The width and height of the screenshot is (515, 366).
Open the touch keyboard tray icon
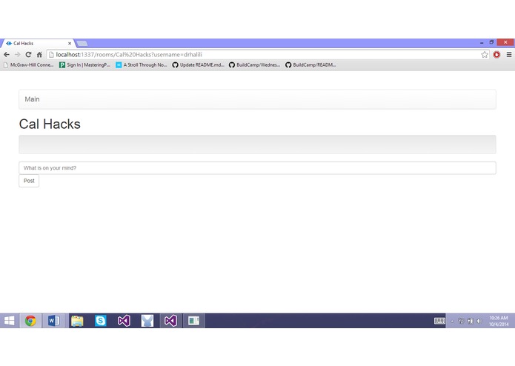(439, 321)
